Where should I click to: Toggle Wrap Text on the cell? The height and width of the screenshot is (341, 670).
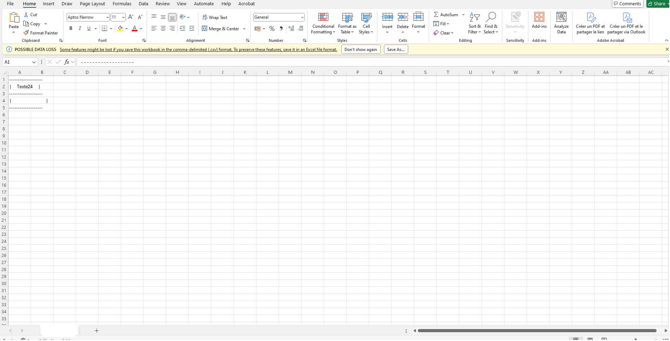[x=215, y=18]
